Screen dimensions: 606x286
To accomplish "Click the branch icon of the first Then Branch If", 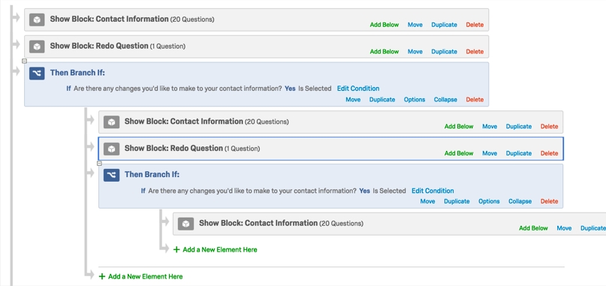I will [x=37, y=73].
